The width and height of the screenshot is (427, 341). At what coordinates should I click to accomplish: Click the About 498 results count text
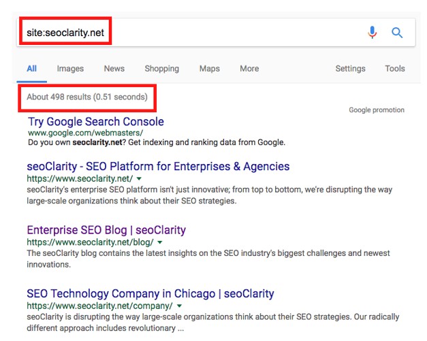[x=87, y=97]
